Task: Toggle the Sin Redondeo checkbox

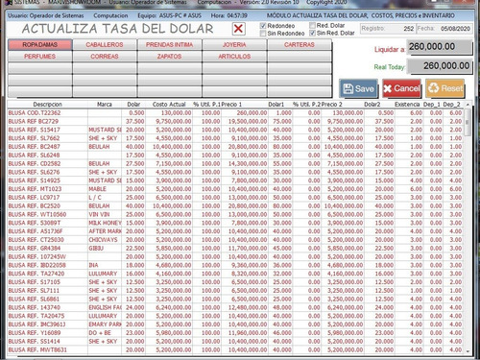Action: pos(263,34)
